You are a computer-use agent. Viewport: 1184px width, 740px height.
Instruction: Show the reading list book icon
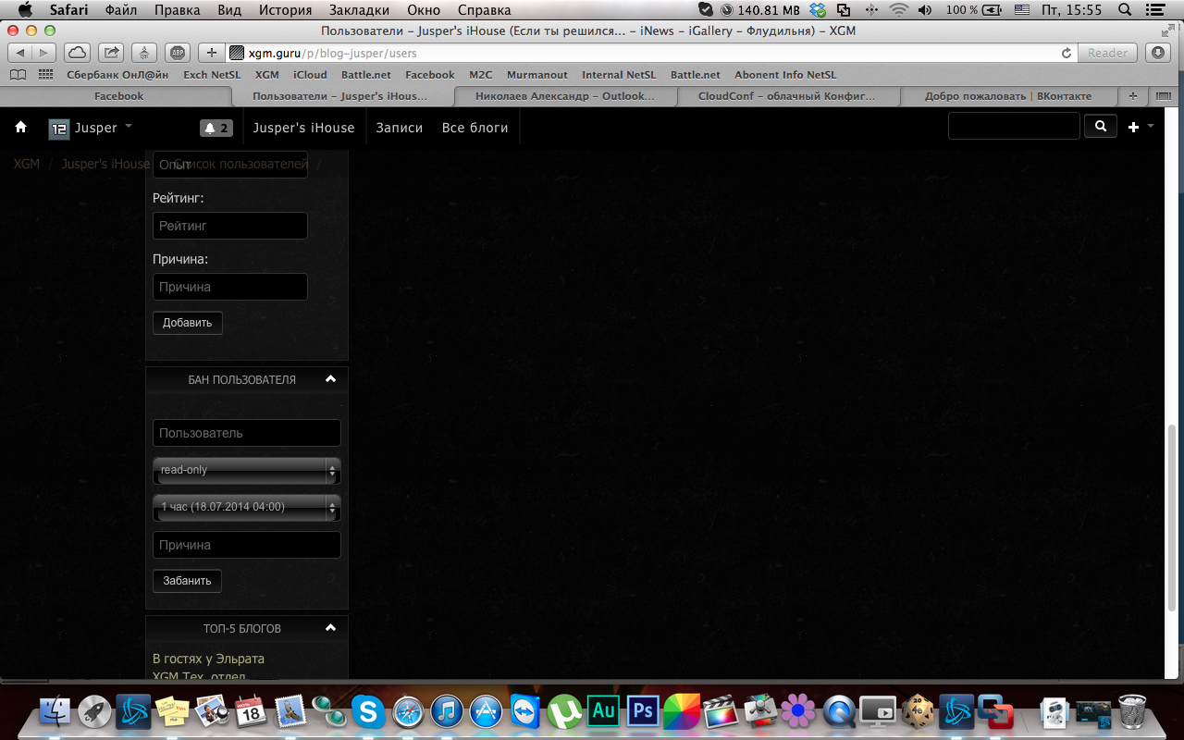(x=18, y=75)
